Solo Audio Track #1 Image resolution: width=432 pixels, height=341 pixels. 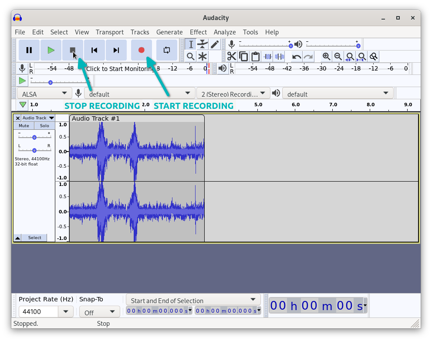[x=44, y=125]
